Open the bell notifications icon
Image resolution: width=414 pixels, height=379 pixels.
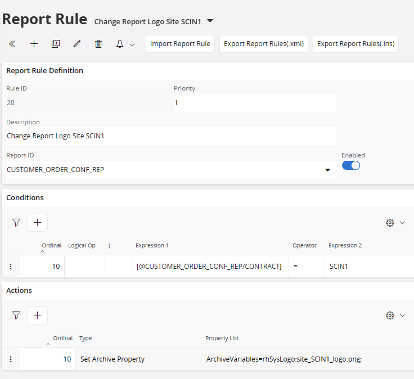[x=120, y=44]
